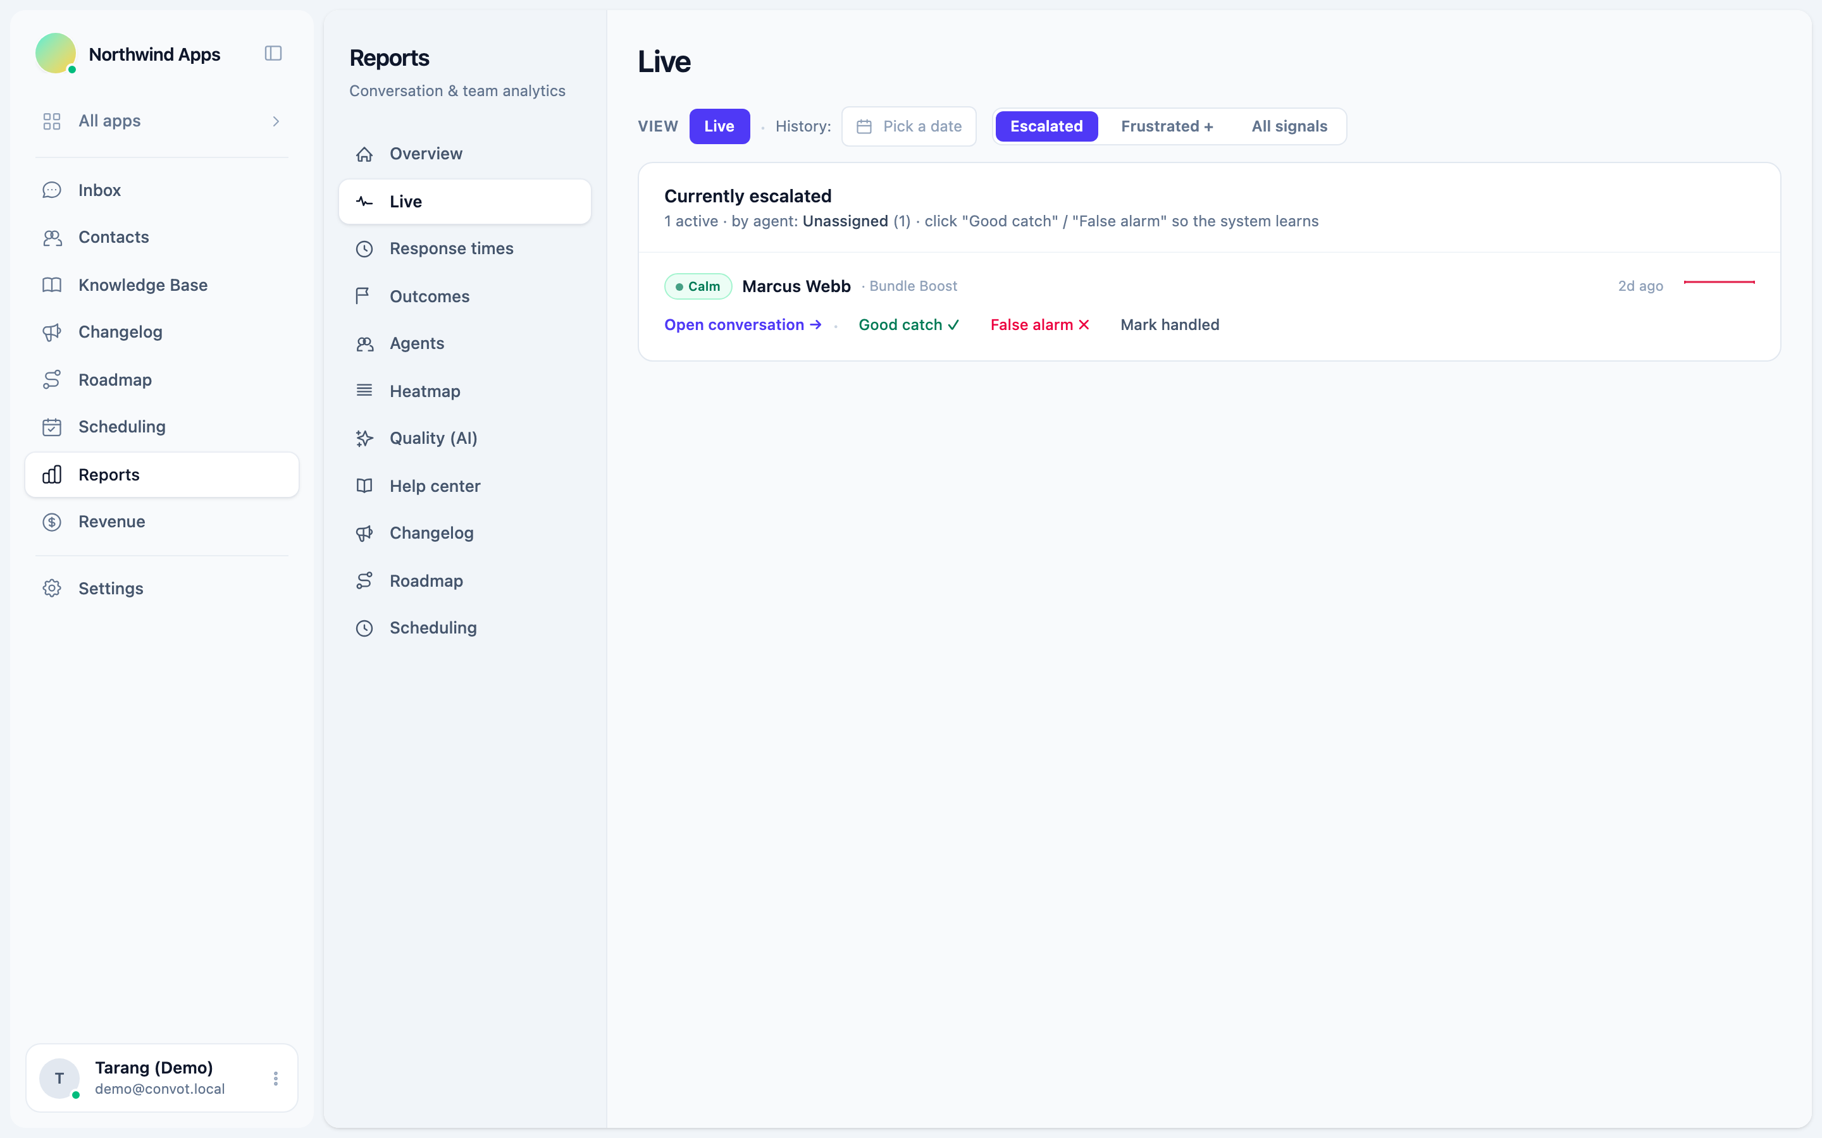The image size is (1822, 1138).
Task: Click the All apps grid icon
Action: (52, 121)
